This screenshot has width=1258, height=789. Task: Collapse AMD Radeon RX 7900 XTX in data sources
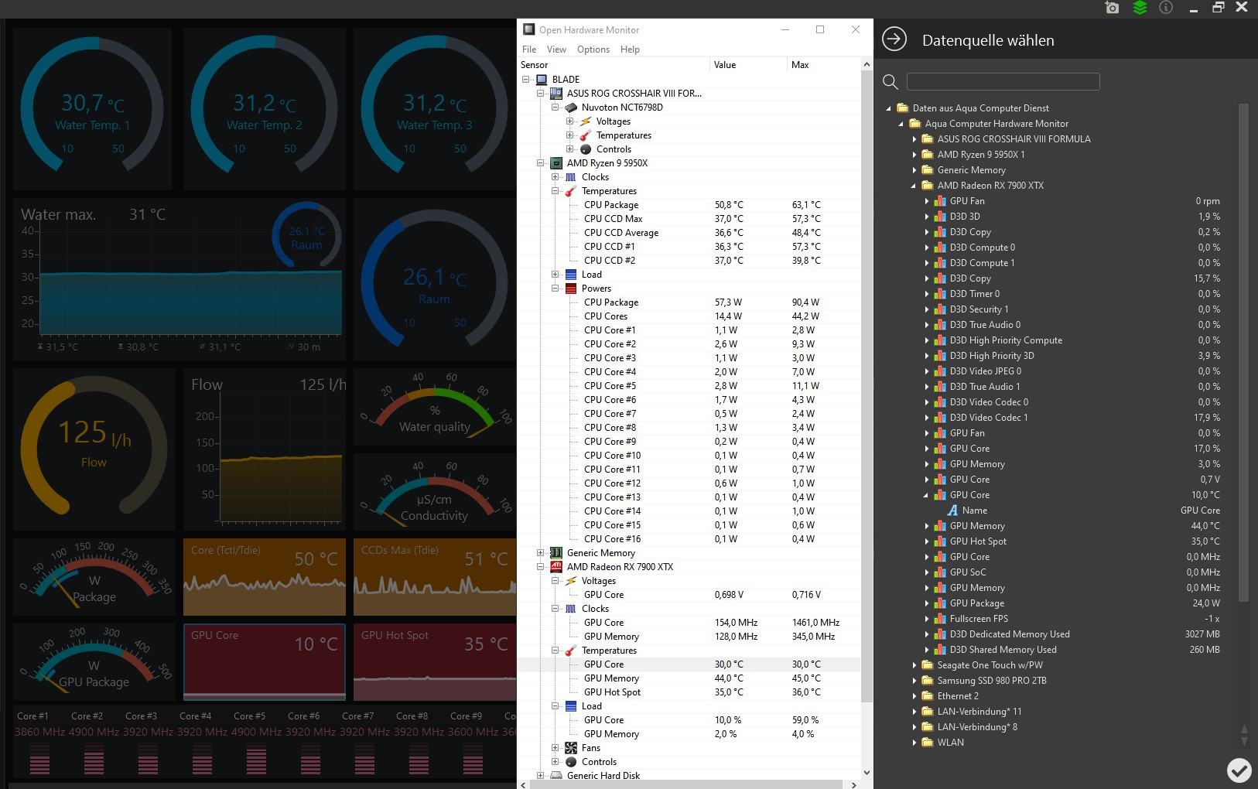tap(914, 186)
